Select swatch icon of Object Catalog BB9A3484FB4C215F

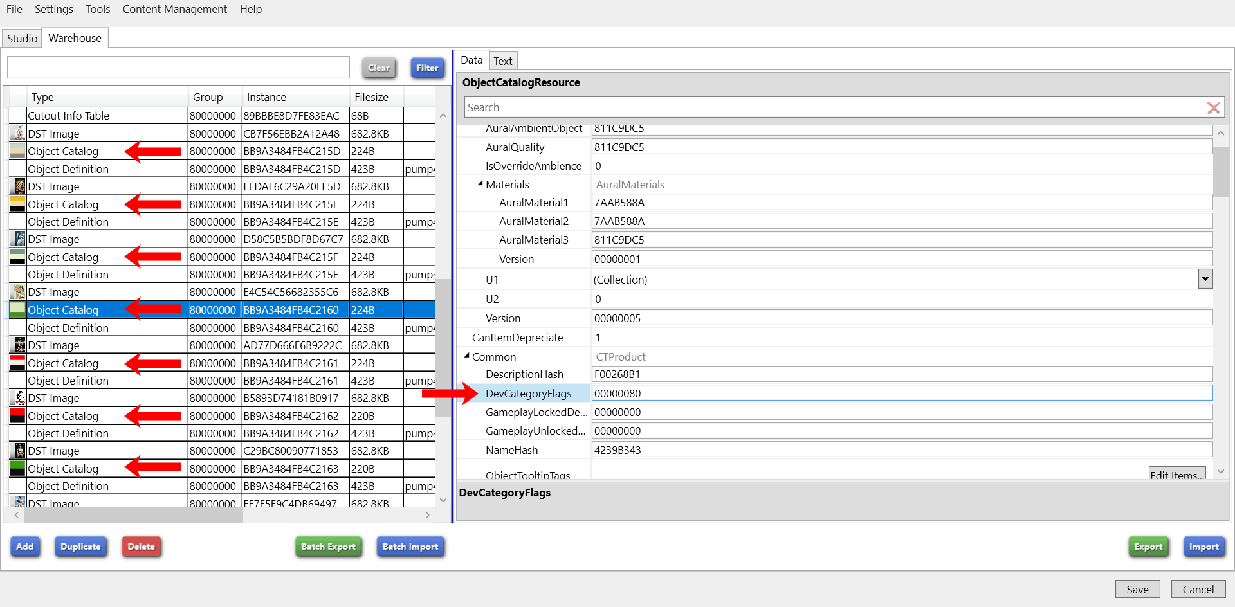tap(18, 257)
